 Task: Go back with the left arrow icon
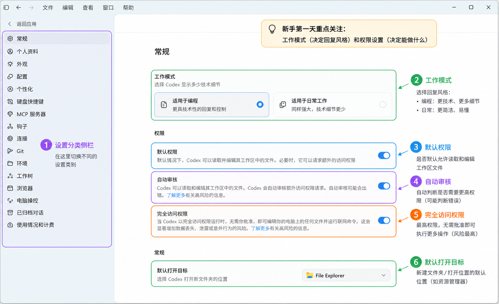coord(19,7)
